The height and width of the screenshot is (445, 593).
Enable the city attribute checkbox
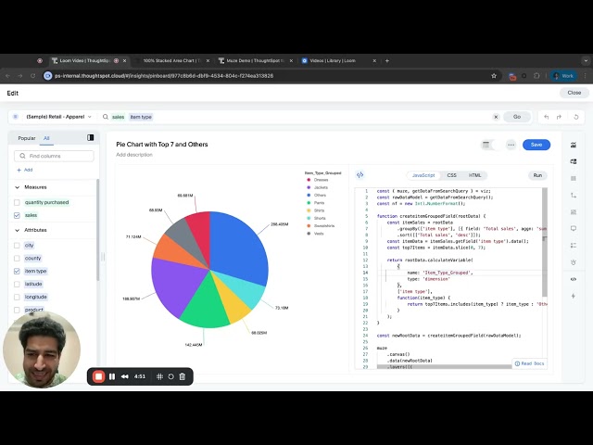[17, 245]
